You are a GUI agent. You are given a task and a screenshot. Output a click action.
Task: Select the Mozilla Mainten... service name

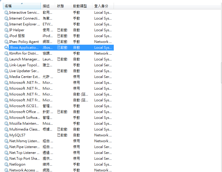[x=24, y=124]
